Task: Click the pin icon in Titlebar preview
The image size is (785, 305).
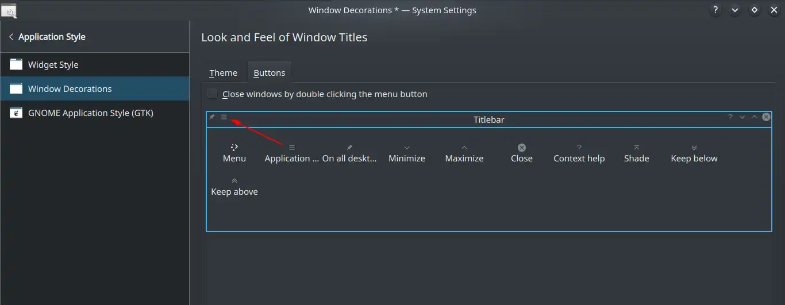Action: [x=211, y=117]
